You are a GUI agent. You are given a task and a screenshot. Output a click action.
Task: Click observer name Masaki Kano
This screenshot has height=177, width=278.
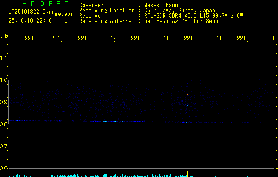161,5
